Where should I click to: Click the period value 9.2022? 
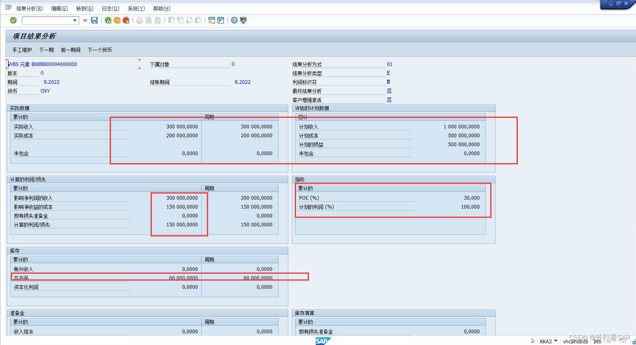(x=51, y=82)
